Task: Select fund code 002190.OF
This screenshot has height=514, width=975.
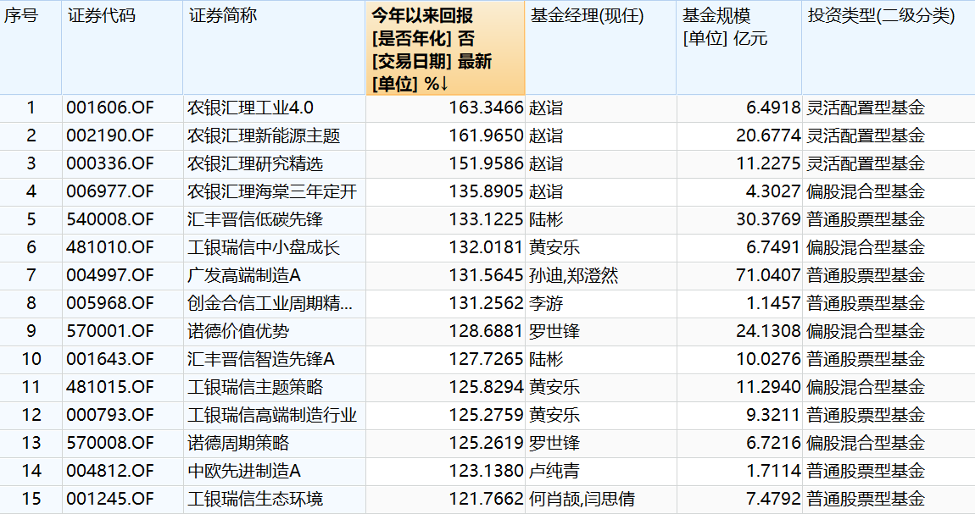Action: pos(110,136)
